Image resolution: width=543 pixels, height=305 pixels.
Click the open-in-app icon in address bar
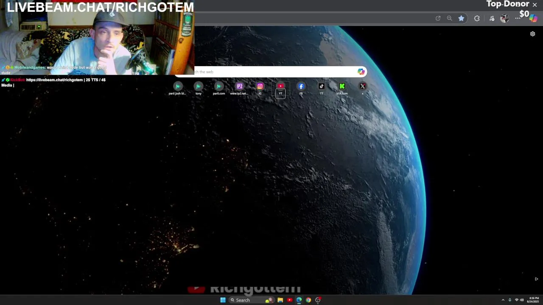click(438, 18)
